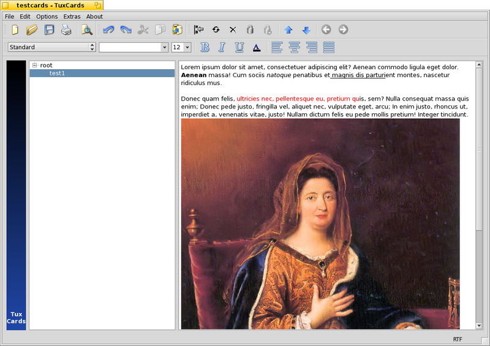Open a file with folder icon
Screen dimensions: 490x346
(x=32, y=29)
